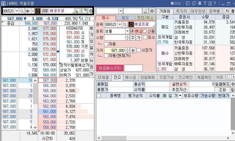Click tick list vertical scrollbar thumb
The width and height of the screenshot is (235, 141).
pyautogui.click(x=35, y=94)
